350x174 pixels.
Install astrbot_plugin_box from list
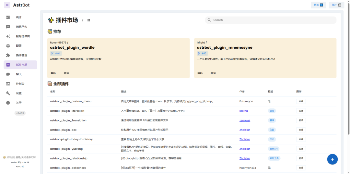[x=301, y=130]
